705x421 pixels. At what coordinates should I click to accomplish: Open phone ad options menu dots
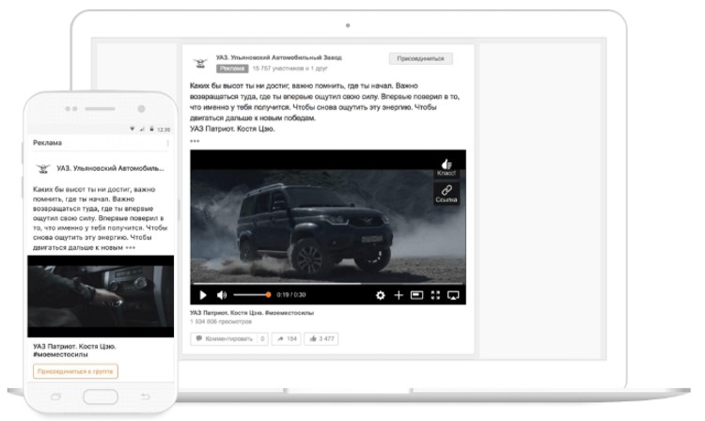tap(167, 143)
